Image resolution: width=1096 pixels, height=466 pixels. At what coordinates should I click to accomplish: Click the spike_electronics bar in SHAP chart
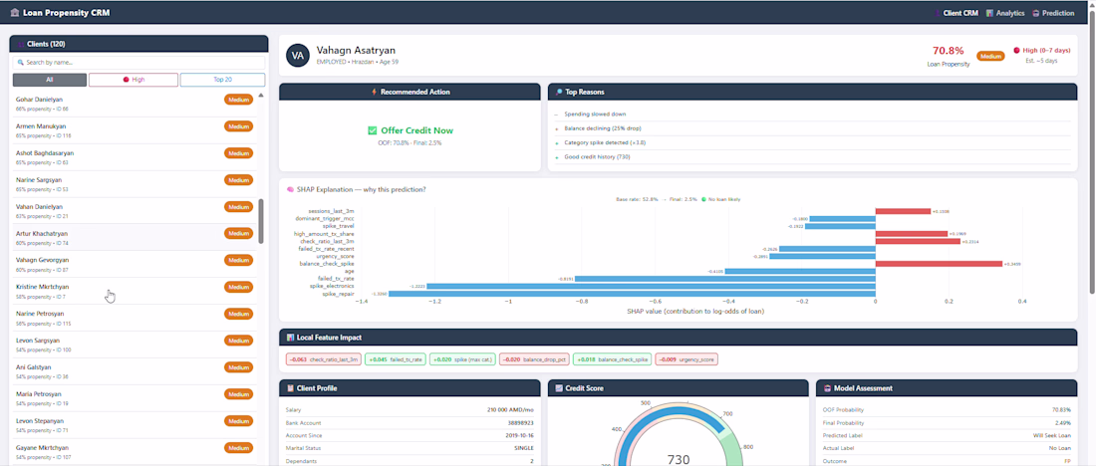coord(651,287)
